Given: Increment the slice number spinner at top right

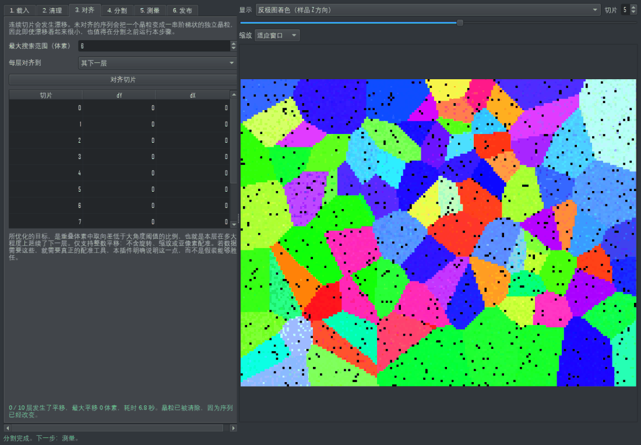Looking at the screenshot, I should [x=633, y=8].
